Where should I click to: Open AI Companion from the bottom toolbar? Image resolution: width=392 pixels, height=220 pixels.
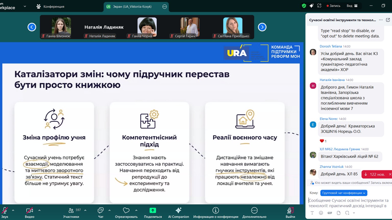178,213
